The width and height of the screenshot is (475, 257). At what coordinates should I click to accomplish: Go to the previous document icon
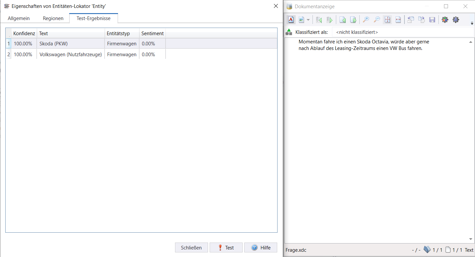coord(319,20)
